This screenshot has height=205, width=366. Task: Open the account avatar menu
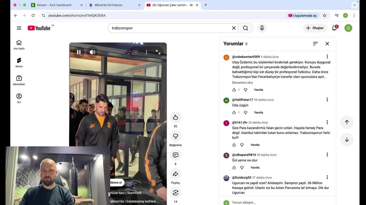348,28
